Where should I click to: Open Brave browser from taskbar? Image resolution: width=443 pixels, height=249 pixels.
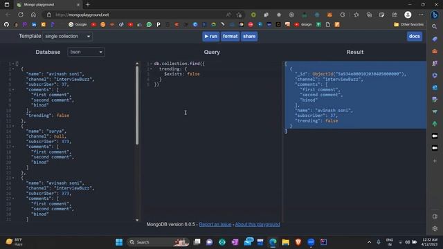click(x=298, y=242)
